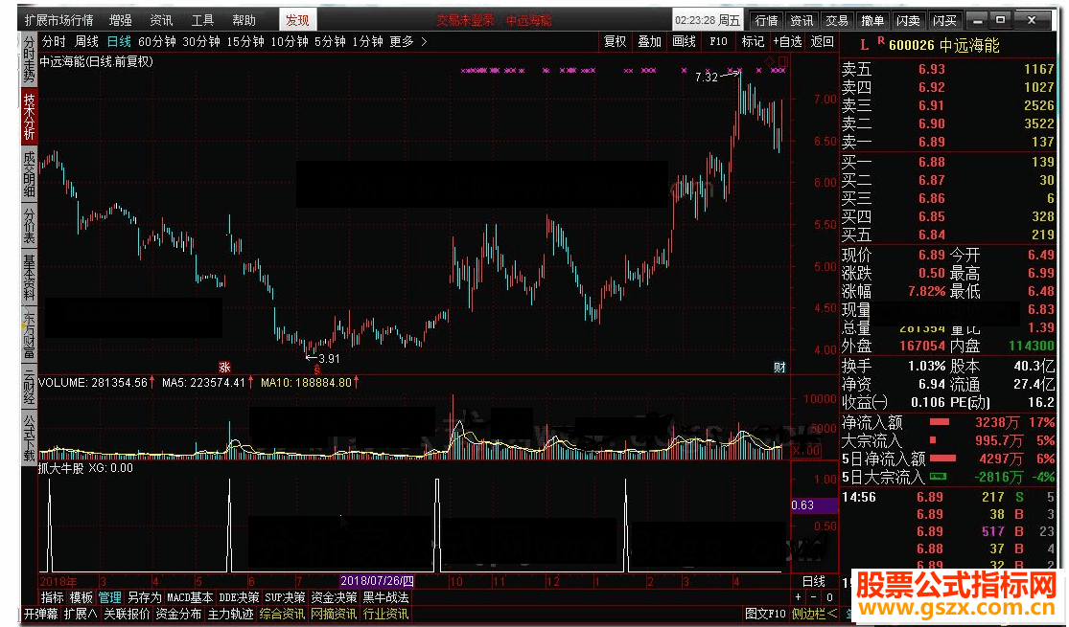Screen dimensions: 1069x627
Task: Click the 闪买 quick buy button
Action: (945, 20)
